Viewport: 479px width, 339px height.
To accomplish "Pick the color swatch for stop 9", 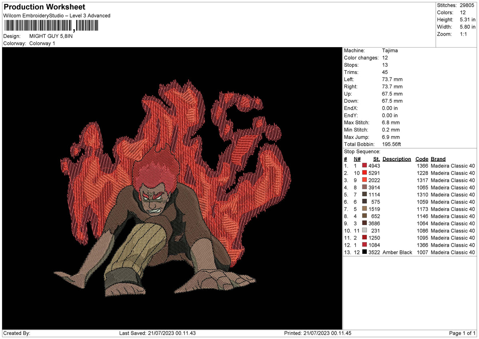I will (364, 223).
